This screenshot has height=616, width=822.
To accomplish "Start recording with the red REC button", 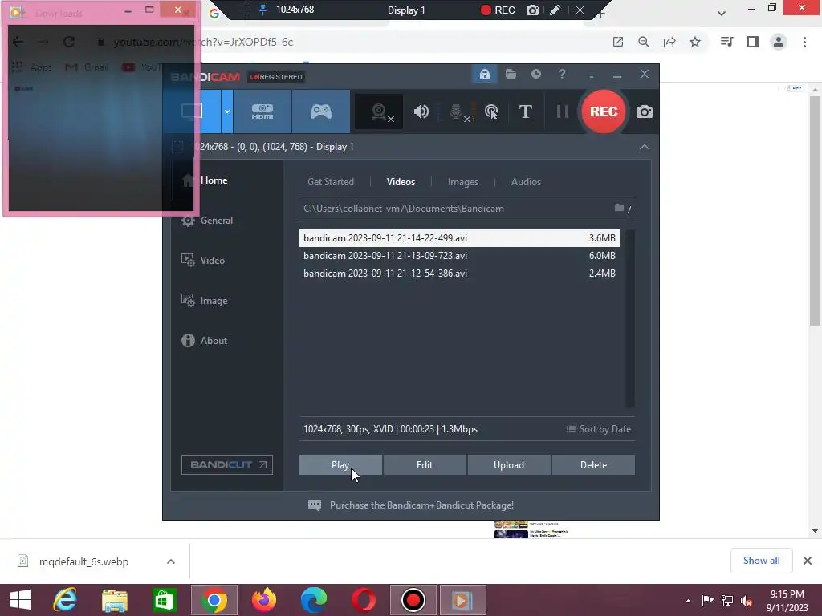I will point(604,111).
